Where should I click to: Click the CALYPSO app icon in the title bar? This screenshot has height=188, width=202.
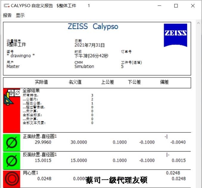[7, 6]
